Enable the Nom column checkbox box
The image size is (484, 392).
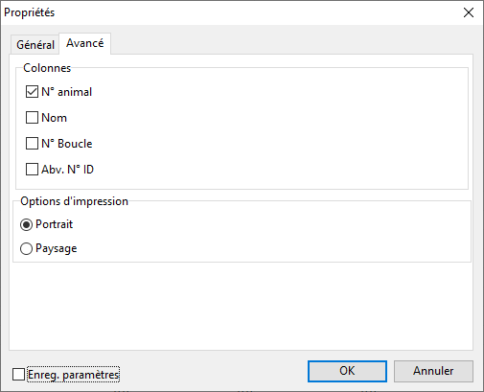[32, 118]
